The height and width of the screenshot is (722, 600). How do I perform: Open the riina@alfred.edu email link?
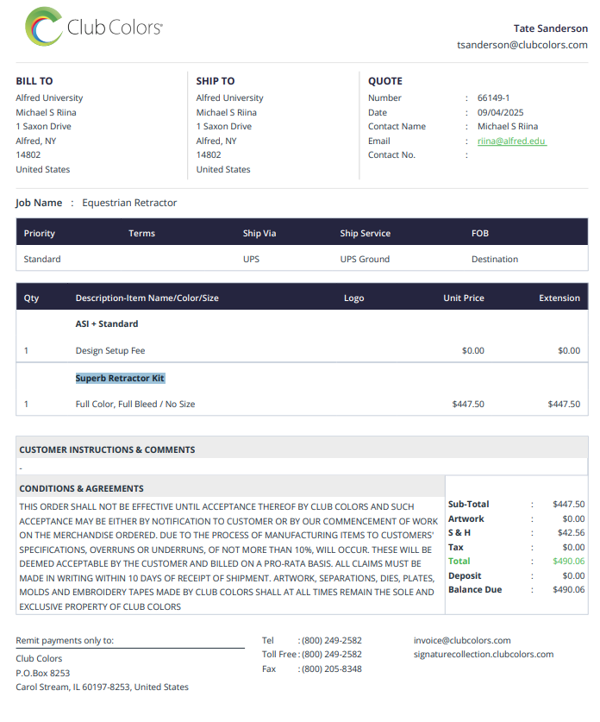click(x=512, y=141)
